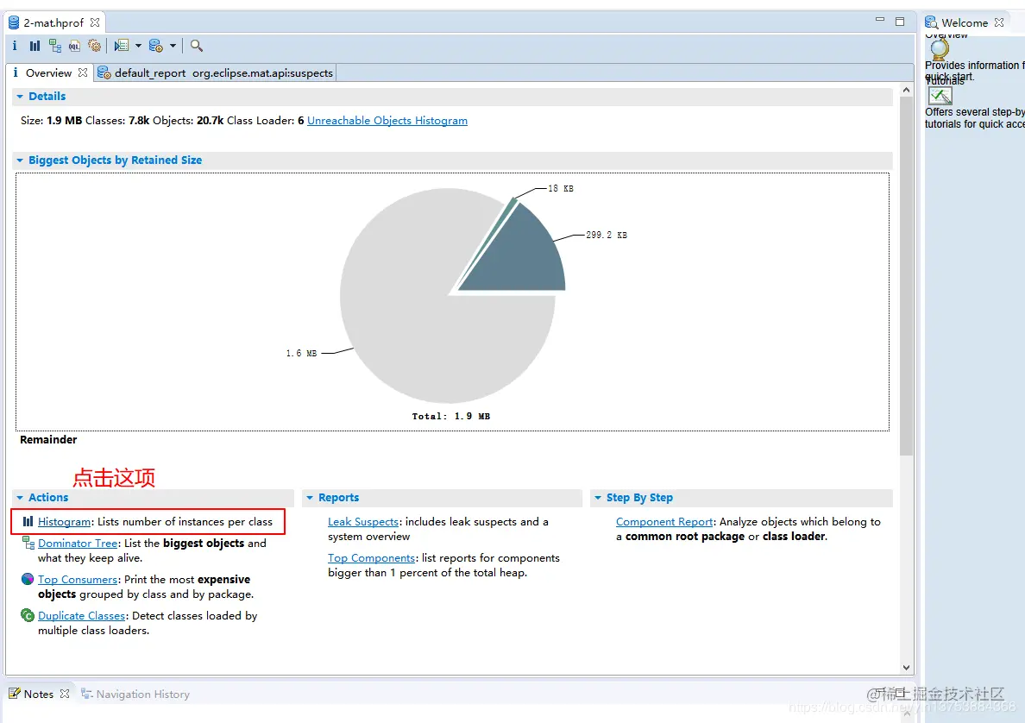Switch to the default_report suspects tab
1025x723 pixels.
[x=215, y=72]
